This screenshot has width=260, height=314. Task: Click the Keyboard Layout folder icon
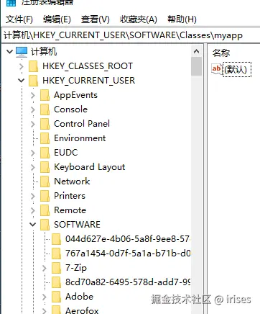point(45,167)
